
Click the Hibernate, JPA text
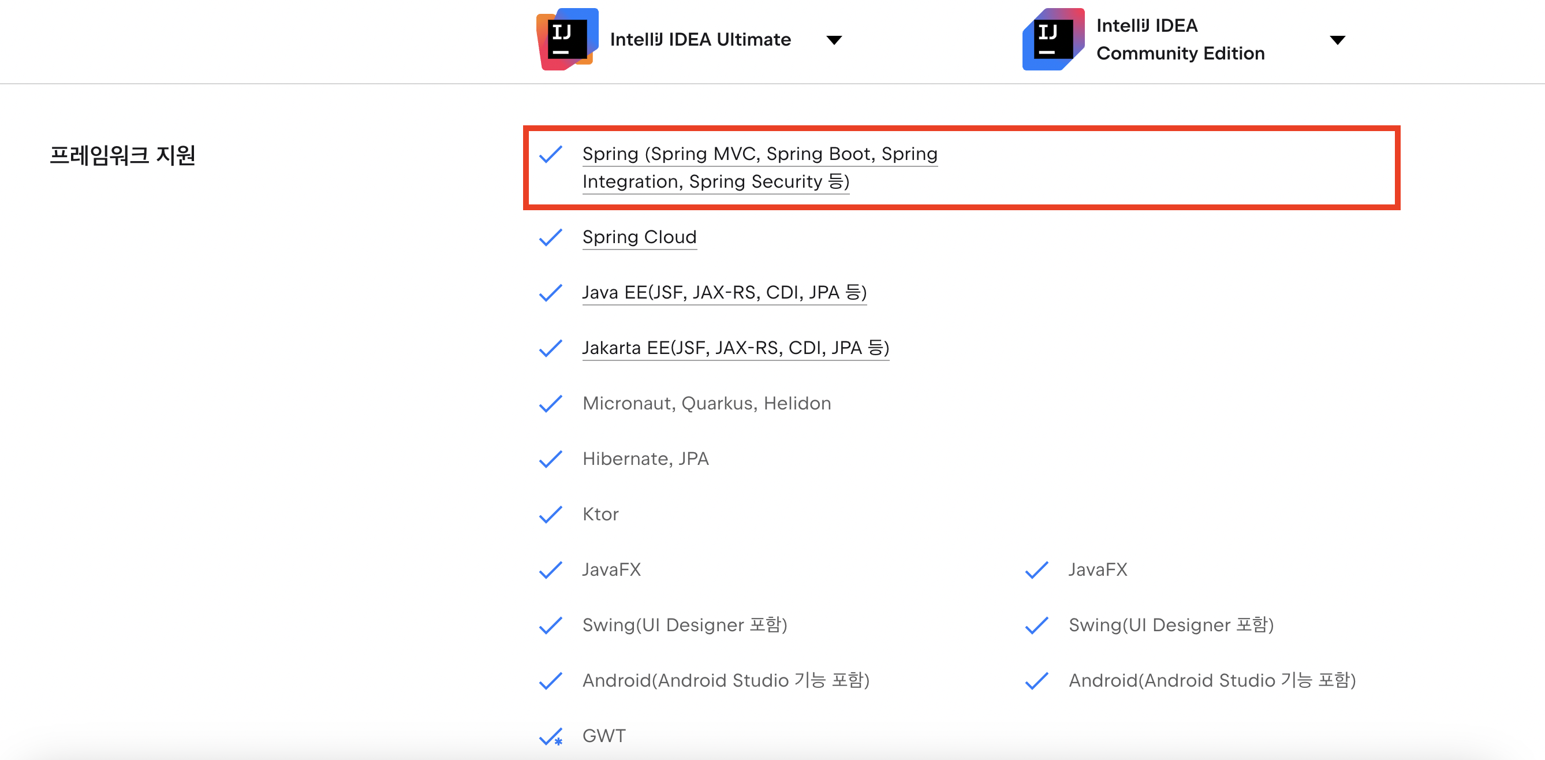645,459
